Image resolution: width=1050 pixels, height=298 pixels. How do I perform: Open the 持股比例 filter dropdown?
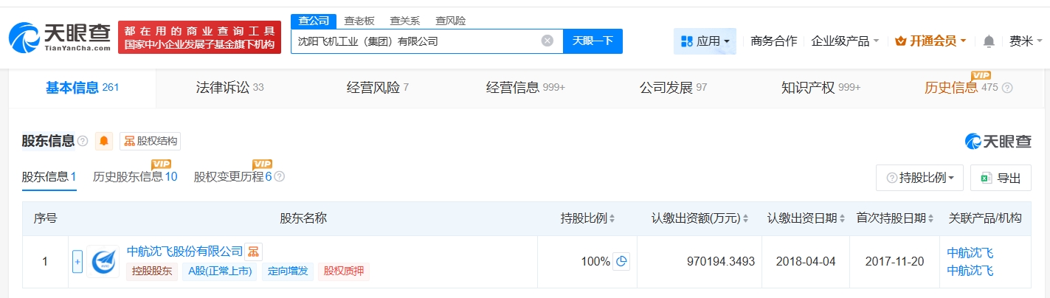tap(919, 178)
